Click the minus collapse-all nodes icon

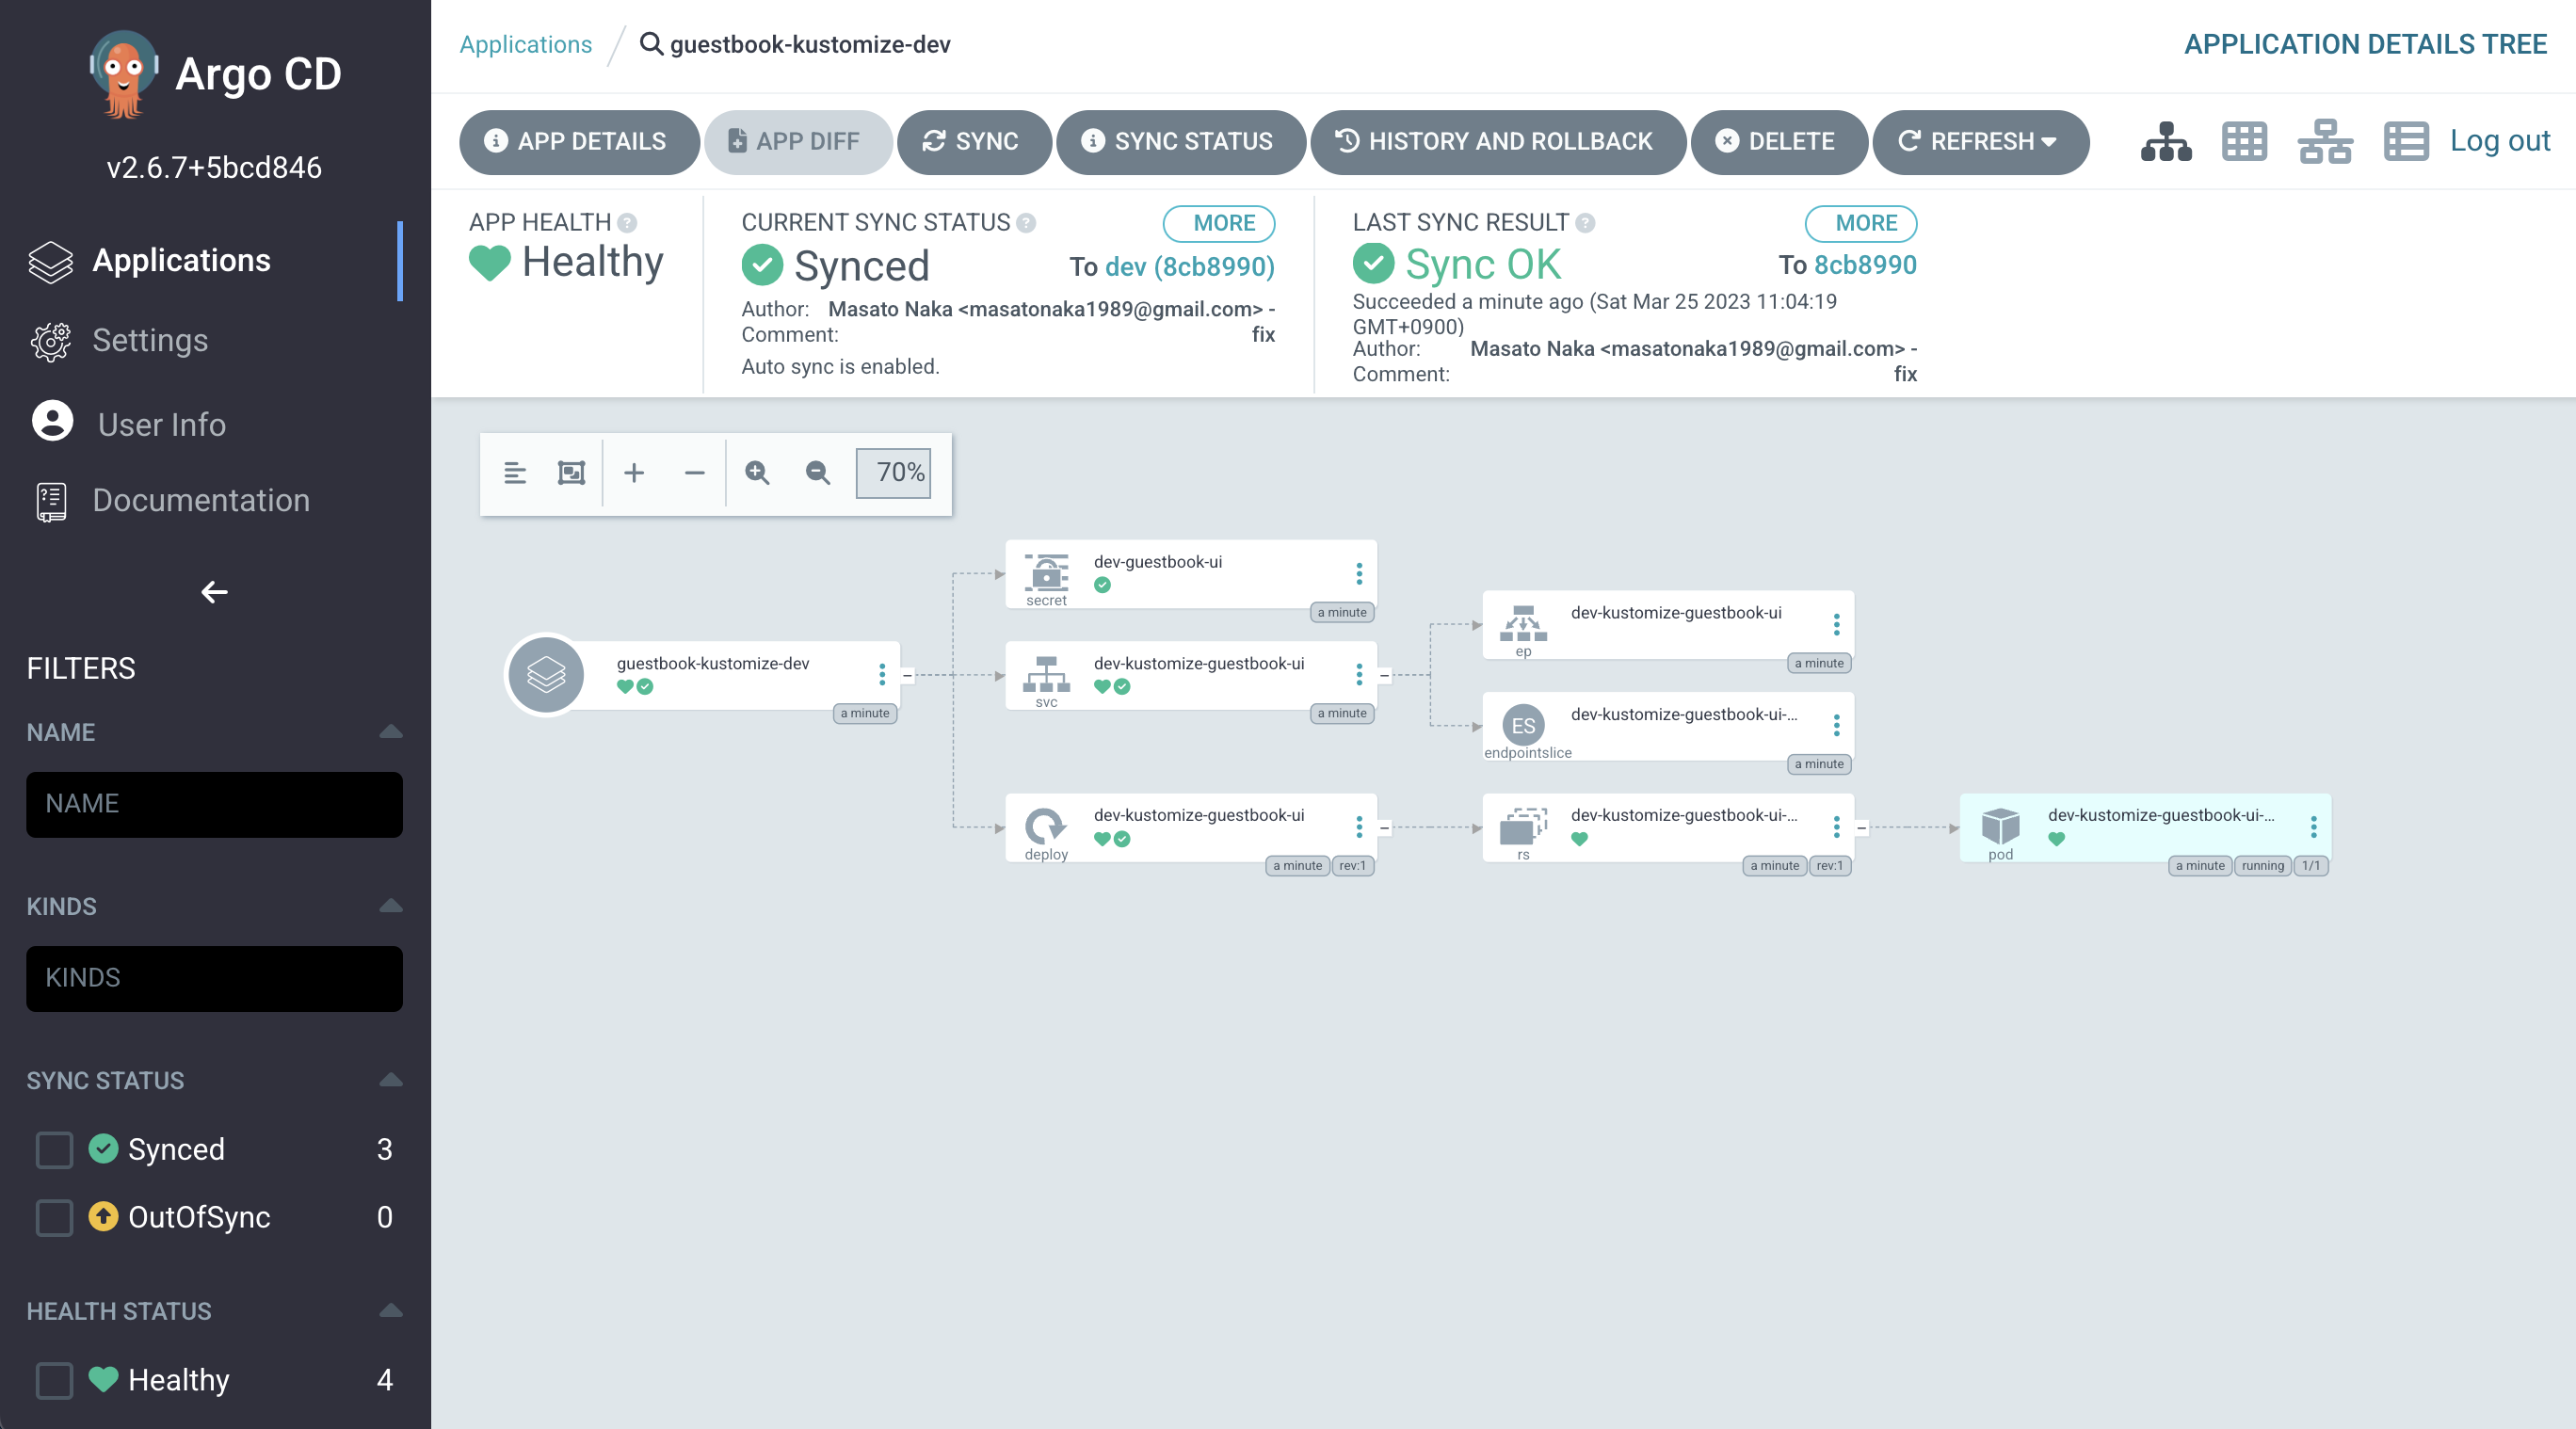694,473
